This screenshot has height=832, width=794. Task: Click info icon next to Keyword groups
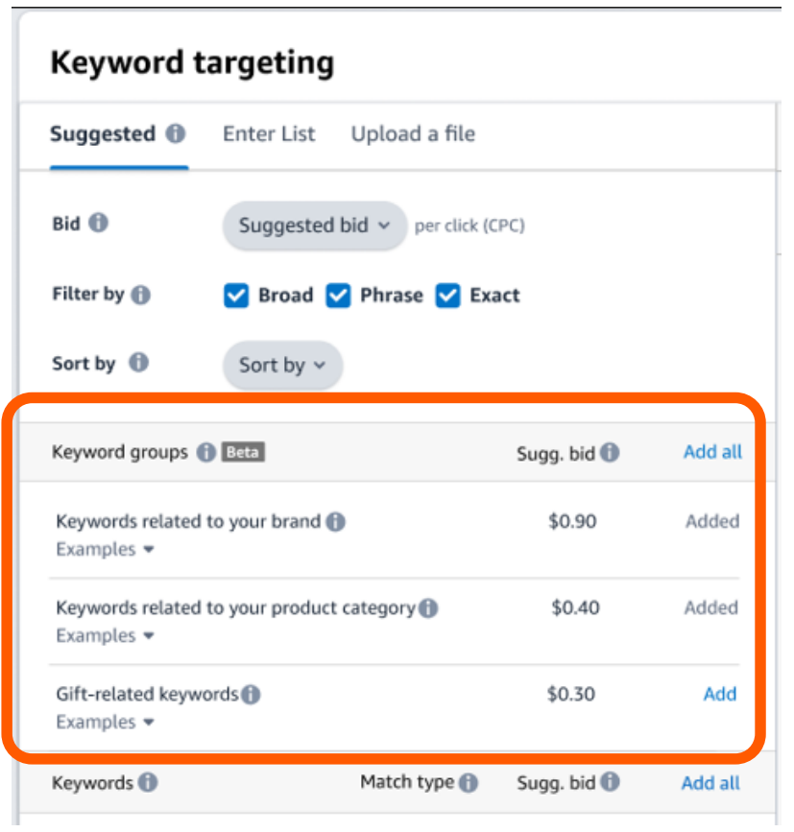click(206, 452)
